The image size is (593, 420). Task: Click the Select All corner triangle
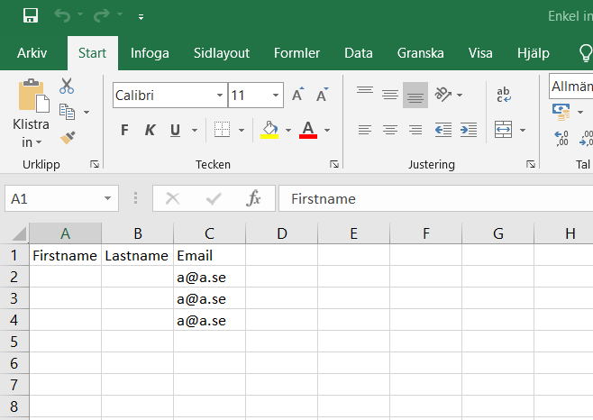(19, 233)
